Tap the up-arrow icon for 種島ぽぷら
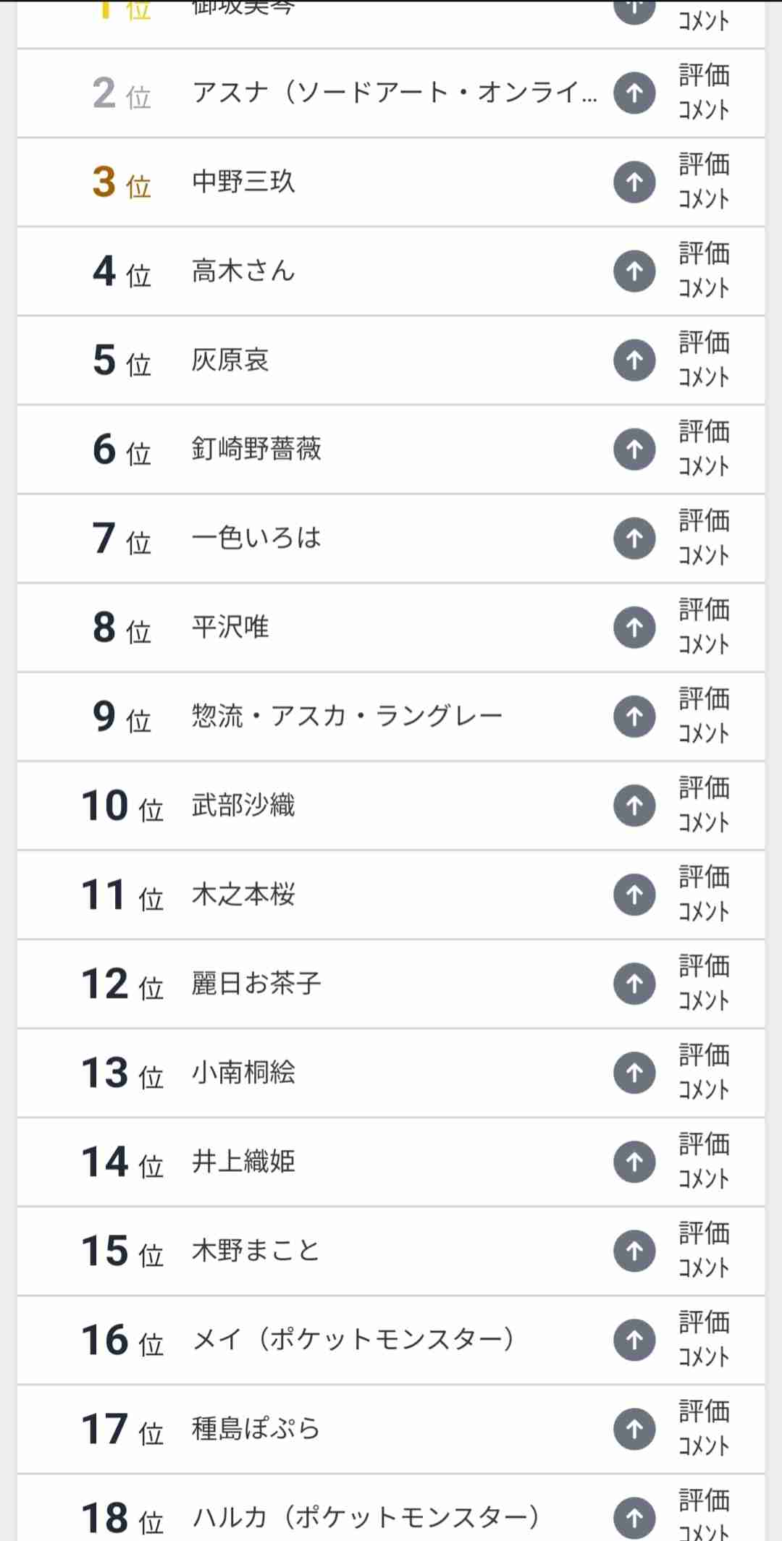Viewport: 782px width, 1541px height. [x=634, y=1429]
